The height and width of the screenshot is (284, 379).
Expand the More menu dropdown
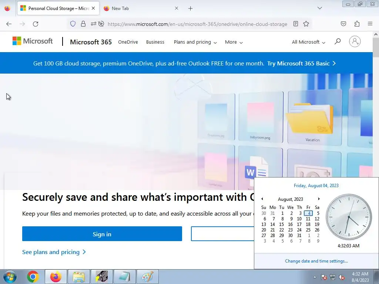(234, 42)
